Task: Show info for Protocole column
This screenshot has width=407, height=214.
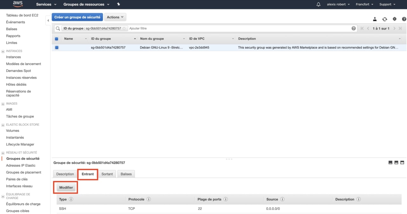Action: [x=148, y=199]
